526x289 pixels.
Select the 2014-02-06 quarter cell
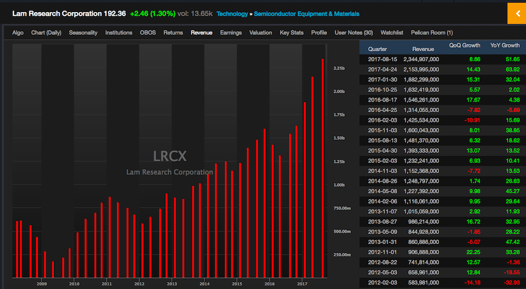[382, 201]
